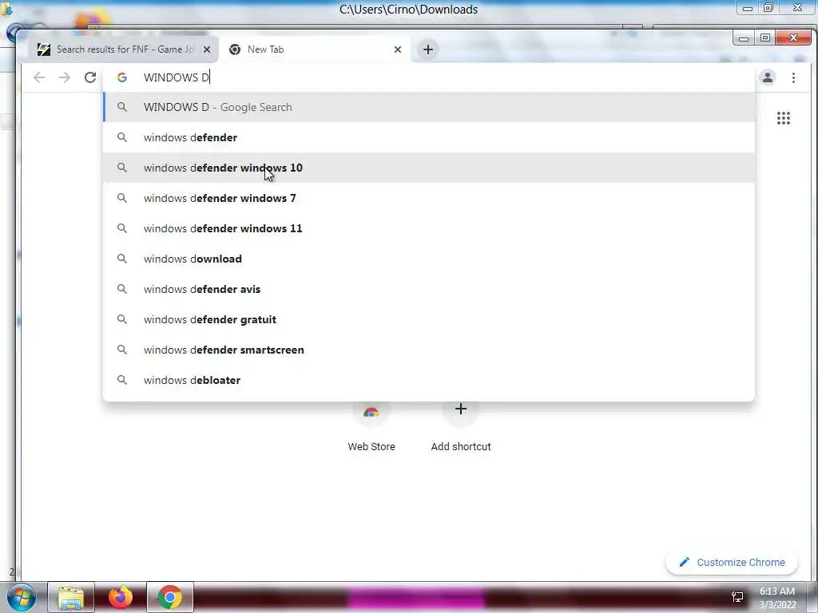Close the New Tab tab
This screenshot has width=818, height=613.
click(398, 49)
